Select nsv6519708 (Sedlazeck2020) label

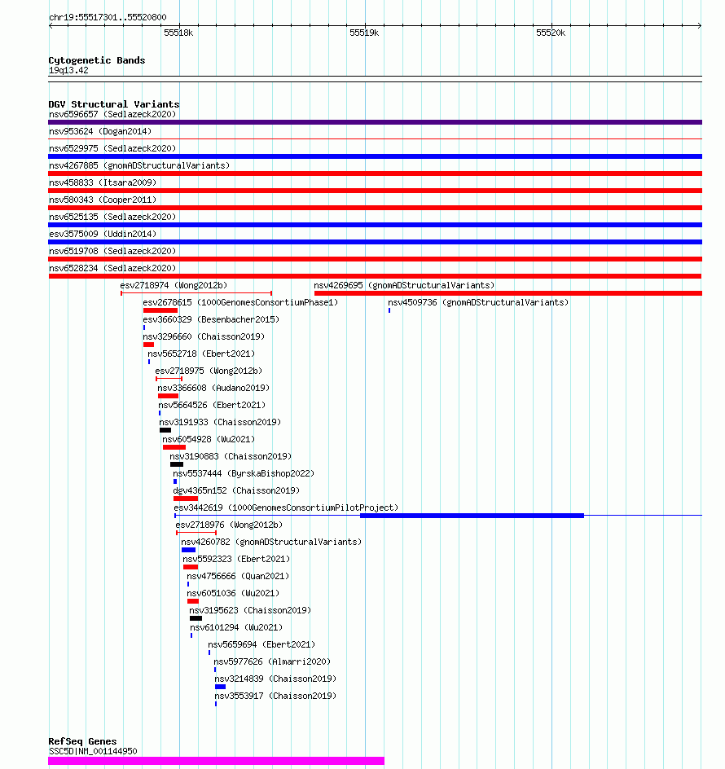coord(112,251)
